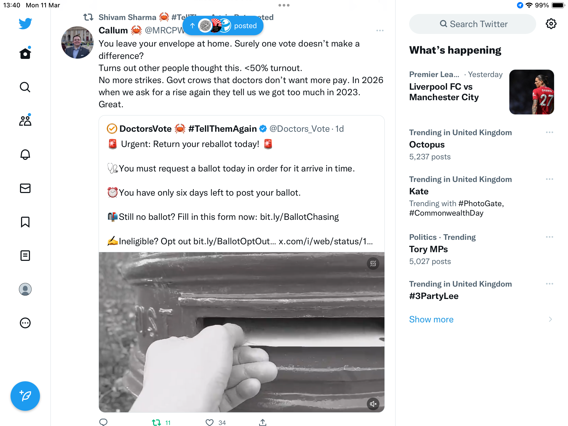Open the Notifications bell icon

tap(25, 154)
